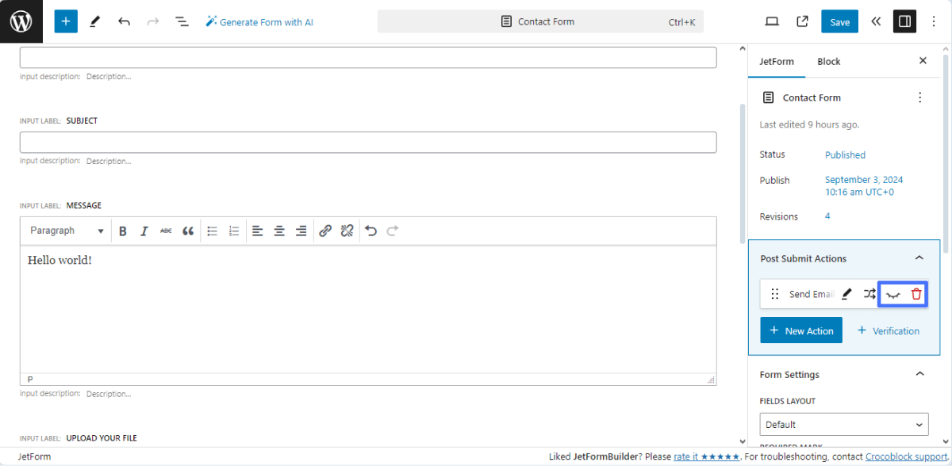Click the P element path indicator
Screen dimensions: 952x466
click(30, 380)
